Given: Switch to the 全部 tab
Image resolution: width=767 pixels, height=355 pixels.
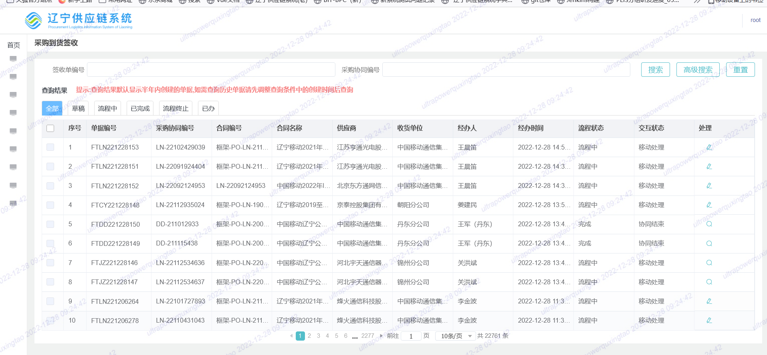Looking at the screenshot, I should pyautogui.click(x=52, y=108).
